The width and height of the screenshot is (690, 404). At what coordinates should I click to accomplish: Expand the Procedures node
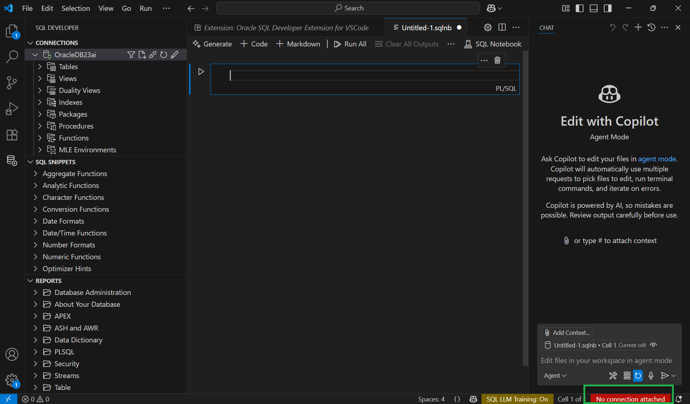tap(40, 126)
